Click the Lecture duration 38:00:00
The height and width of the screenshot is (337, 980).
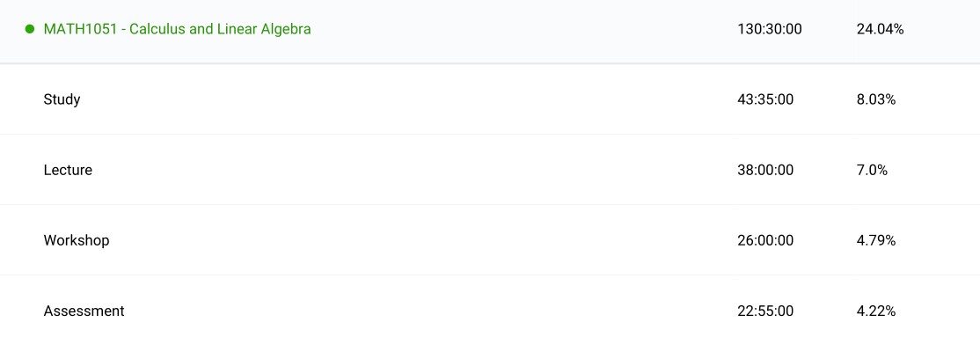765,170
